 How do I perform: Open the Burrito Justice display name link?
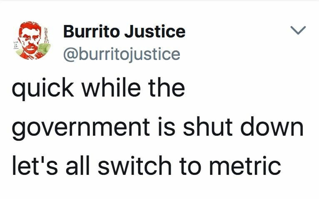tap(124, 32)
